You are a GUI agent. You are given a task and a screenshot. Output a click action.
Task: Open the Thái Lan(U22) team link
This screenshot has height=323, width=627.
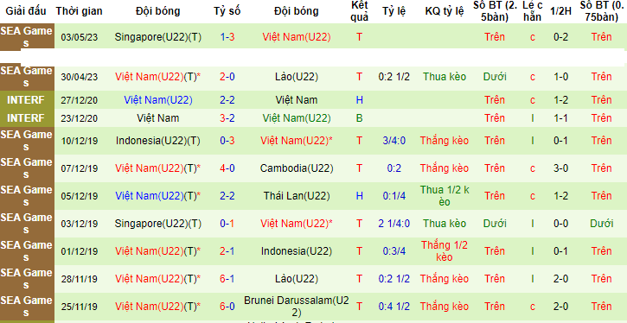[297, 196]
